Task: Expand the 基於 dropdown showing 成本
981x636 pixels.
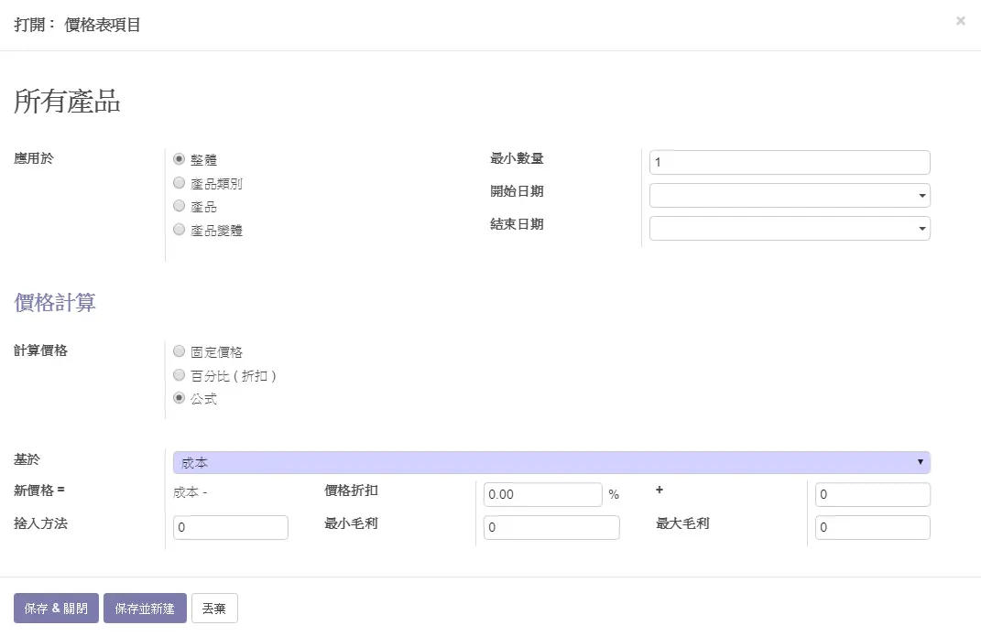Action: [x=551, y=463]
